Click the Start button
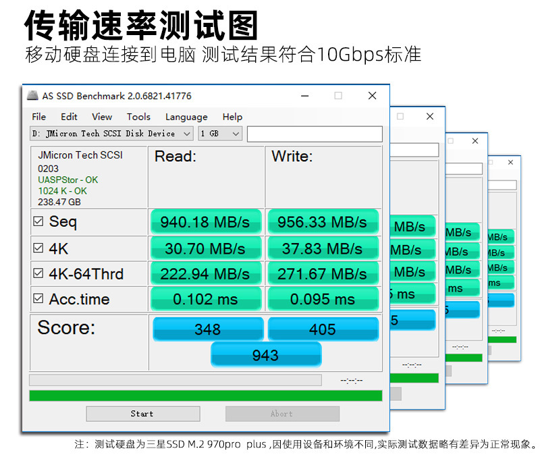This screenshot has width=540, height=459. (x=143, y=414)
